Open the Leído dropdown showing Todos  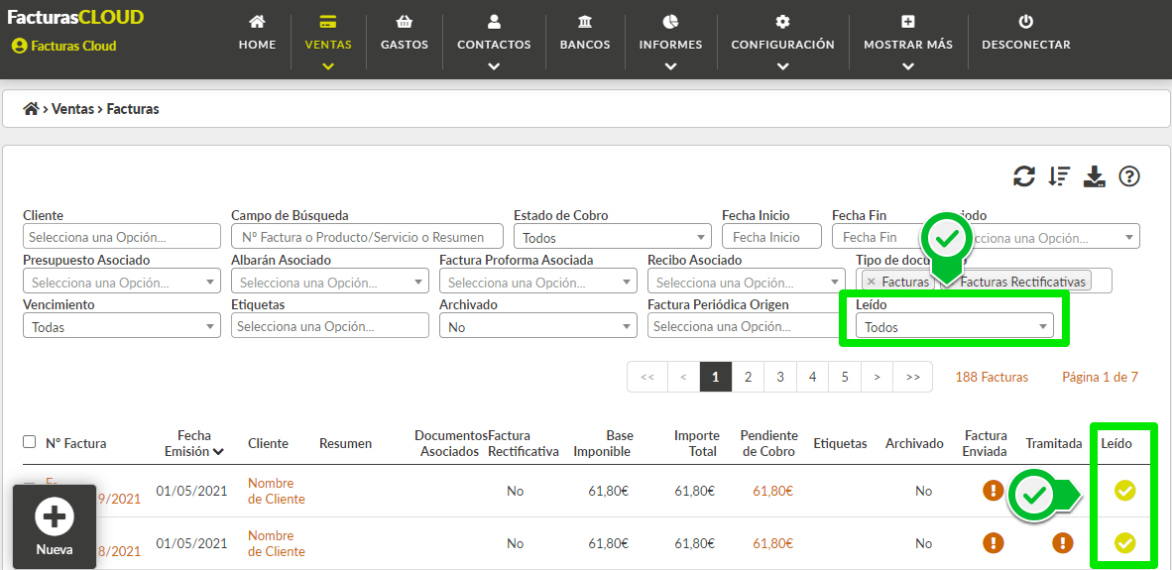[955, 326]
